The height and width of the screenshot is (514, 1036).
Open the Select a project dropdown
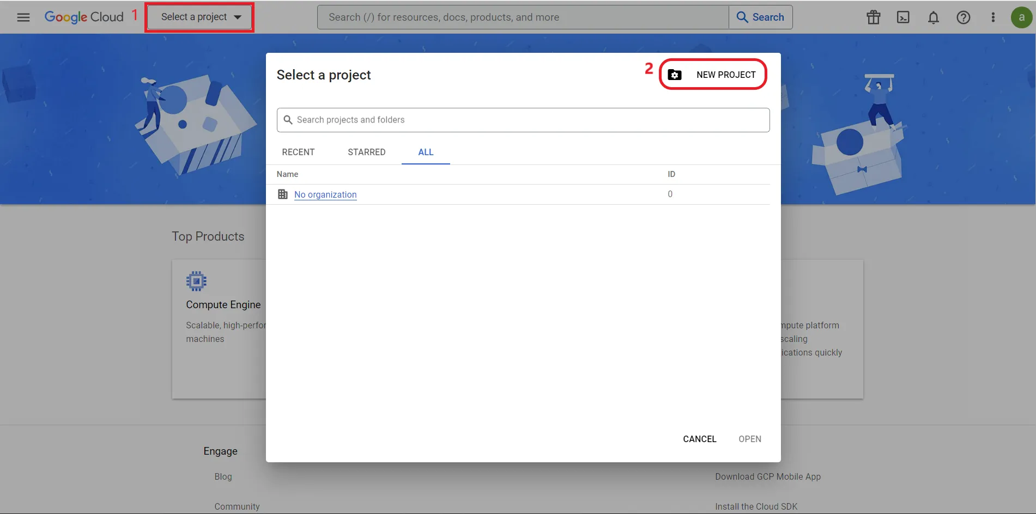coord(199,17)
